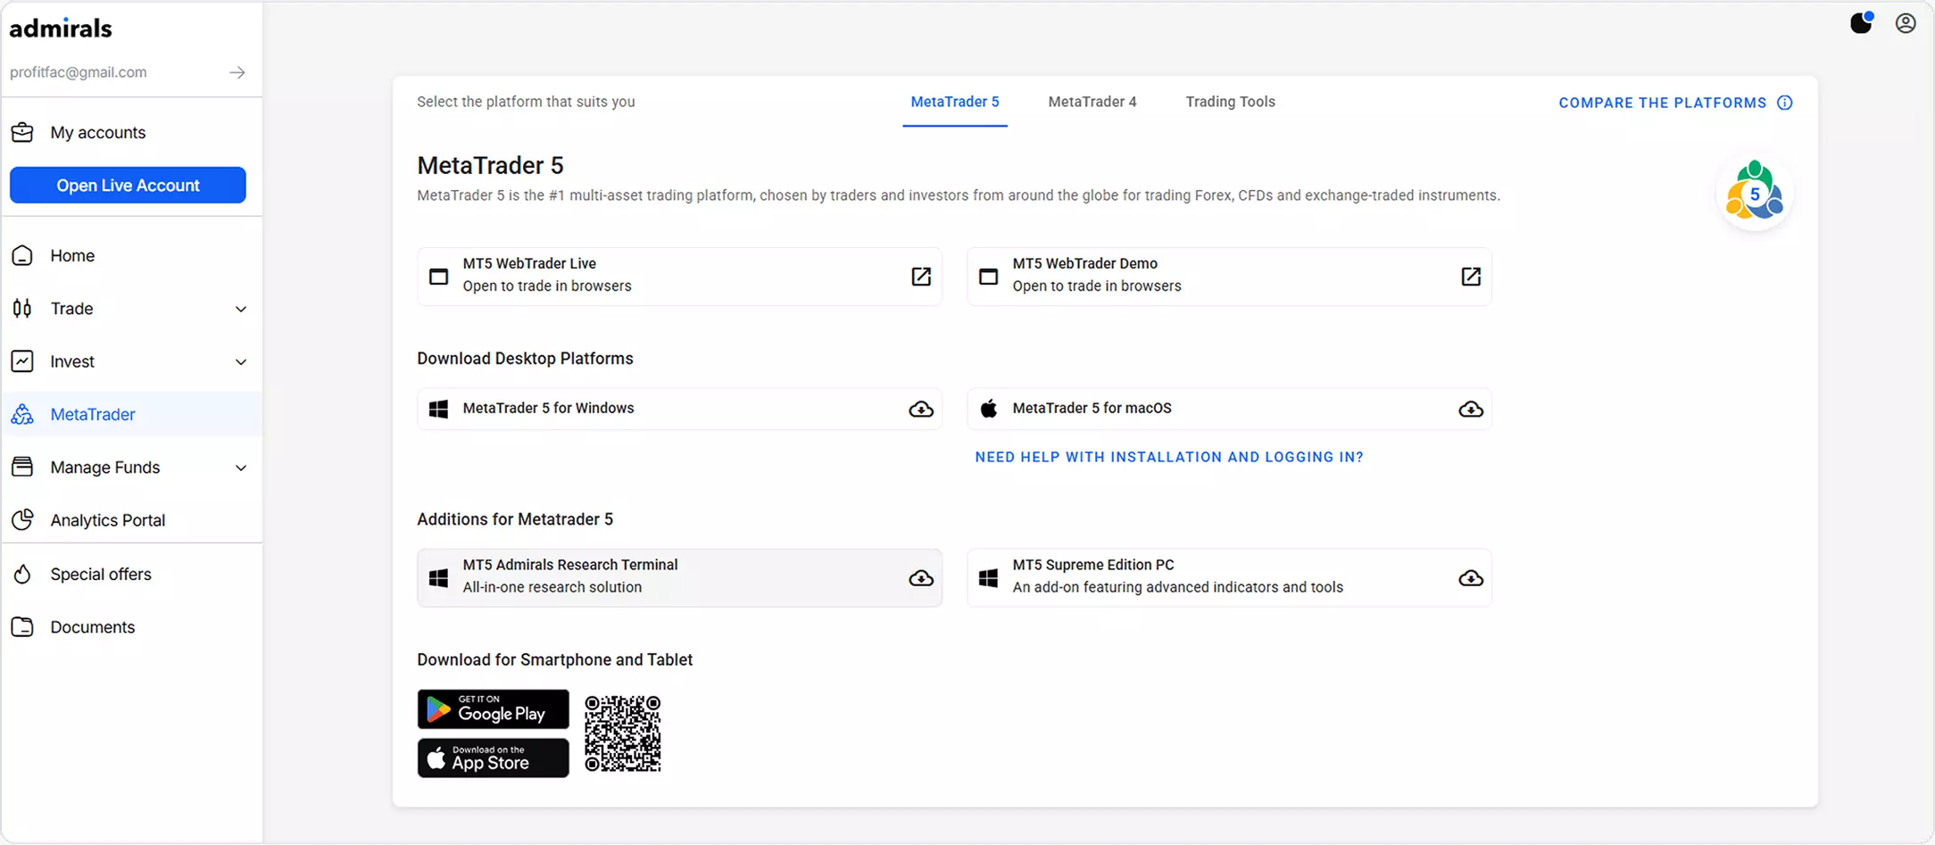Image resolution: width=1935 pixels, height=845 pixels.
Task: Click Windows logo on MT5 Admirals Research Terminal
Action: [439, 578]
